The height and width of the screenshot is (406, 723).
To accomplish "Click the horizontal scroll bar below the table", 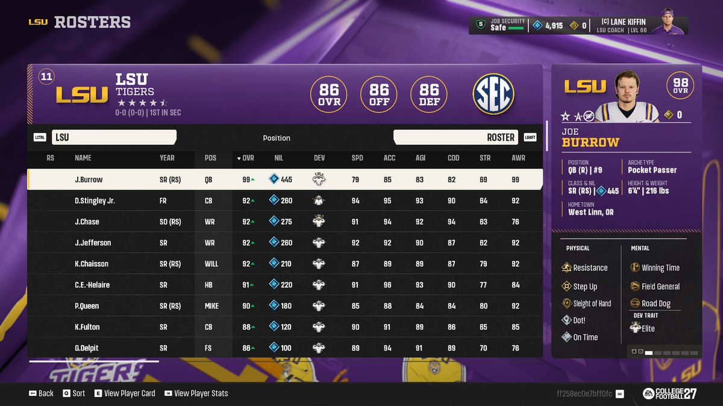I will pyautogui.click(x=94, y=361).
